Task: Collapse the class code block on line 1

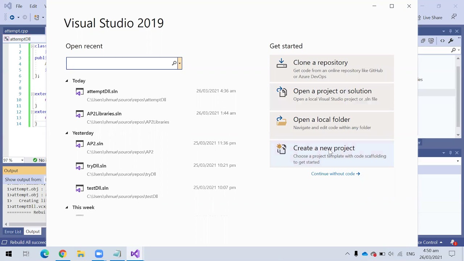Action: 32,46
